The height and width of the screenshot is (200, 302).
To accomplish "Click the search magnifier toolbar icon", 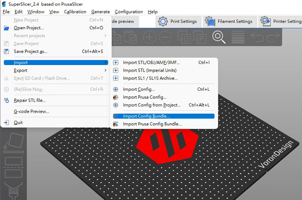I will click(219, 37).
